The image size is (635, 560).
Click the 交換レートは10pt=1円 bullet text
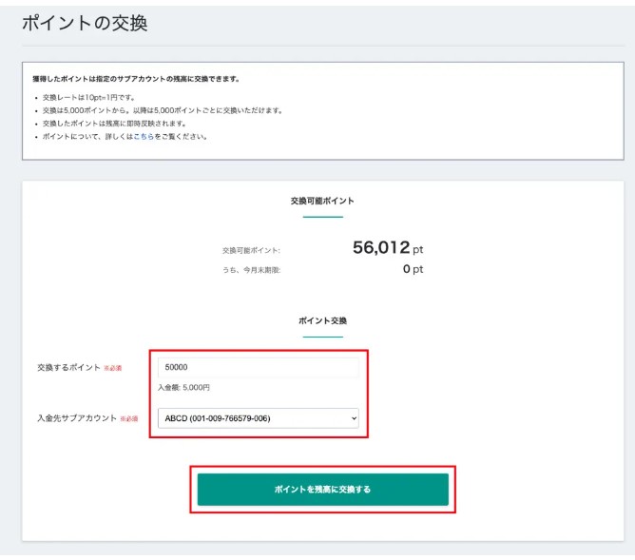coord(87,98)
